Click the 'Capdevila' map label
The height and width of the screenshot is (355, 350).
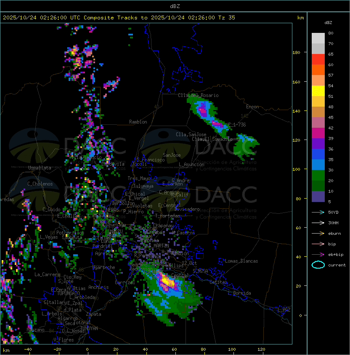pos(113,164)
